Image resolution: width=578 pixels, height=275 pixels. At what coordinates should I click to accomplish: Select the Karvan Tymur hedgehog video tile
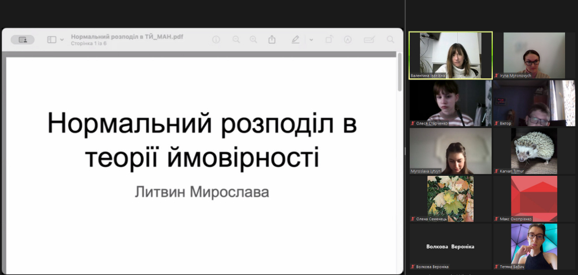[x=533, y=150]
